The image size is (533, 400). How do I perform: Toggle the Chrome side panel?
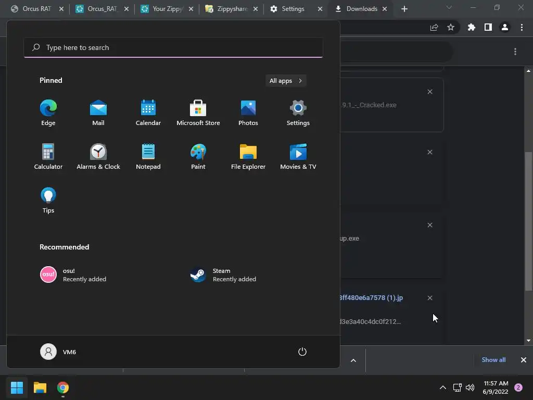tap(488, 28)
